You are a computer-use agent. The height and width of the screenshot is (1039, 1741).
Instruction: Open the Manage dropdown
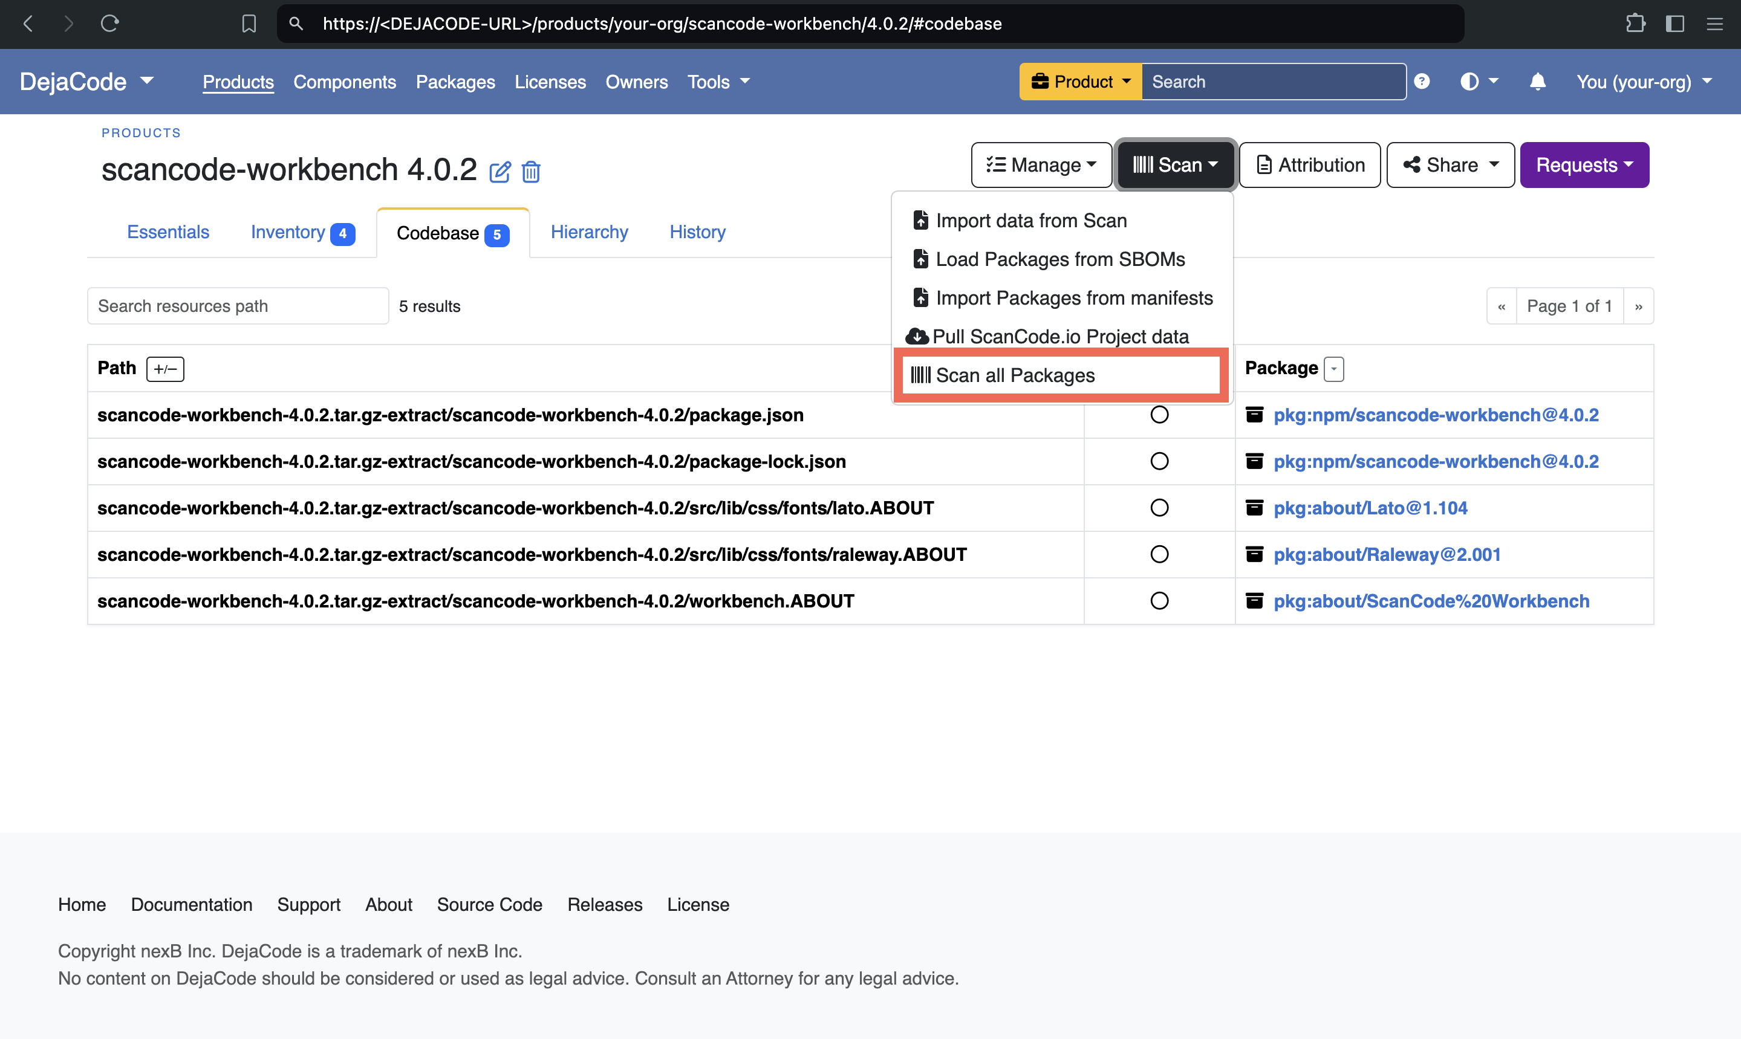pyautogui.click(x=1041, y=165)
